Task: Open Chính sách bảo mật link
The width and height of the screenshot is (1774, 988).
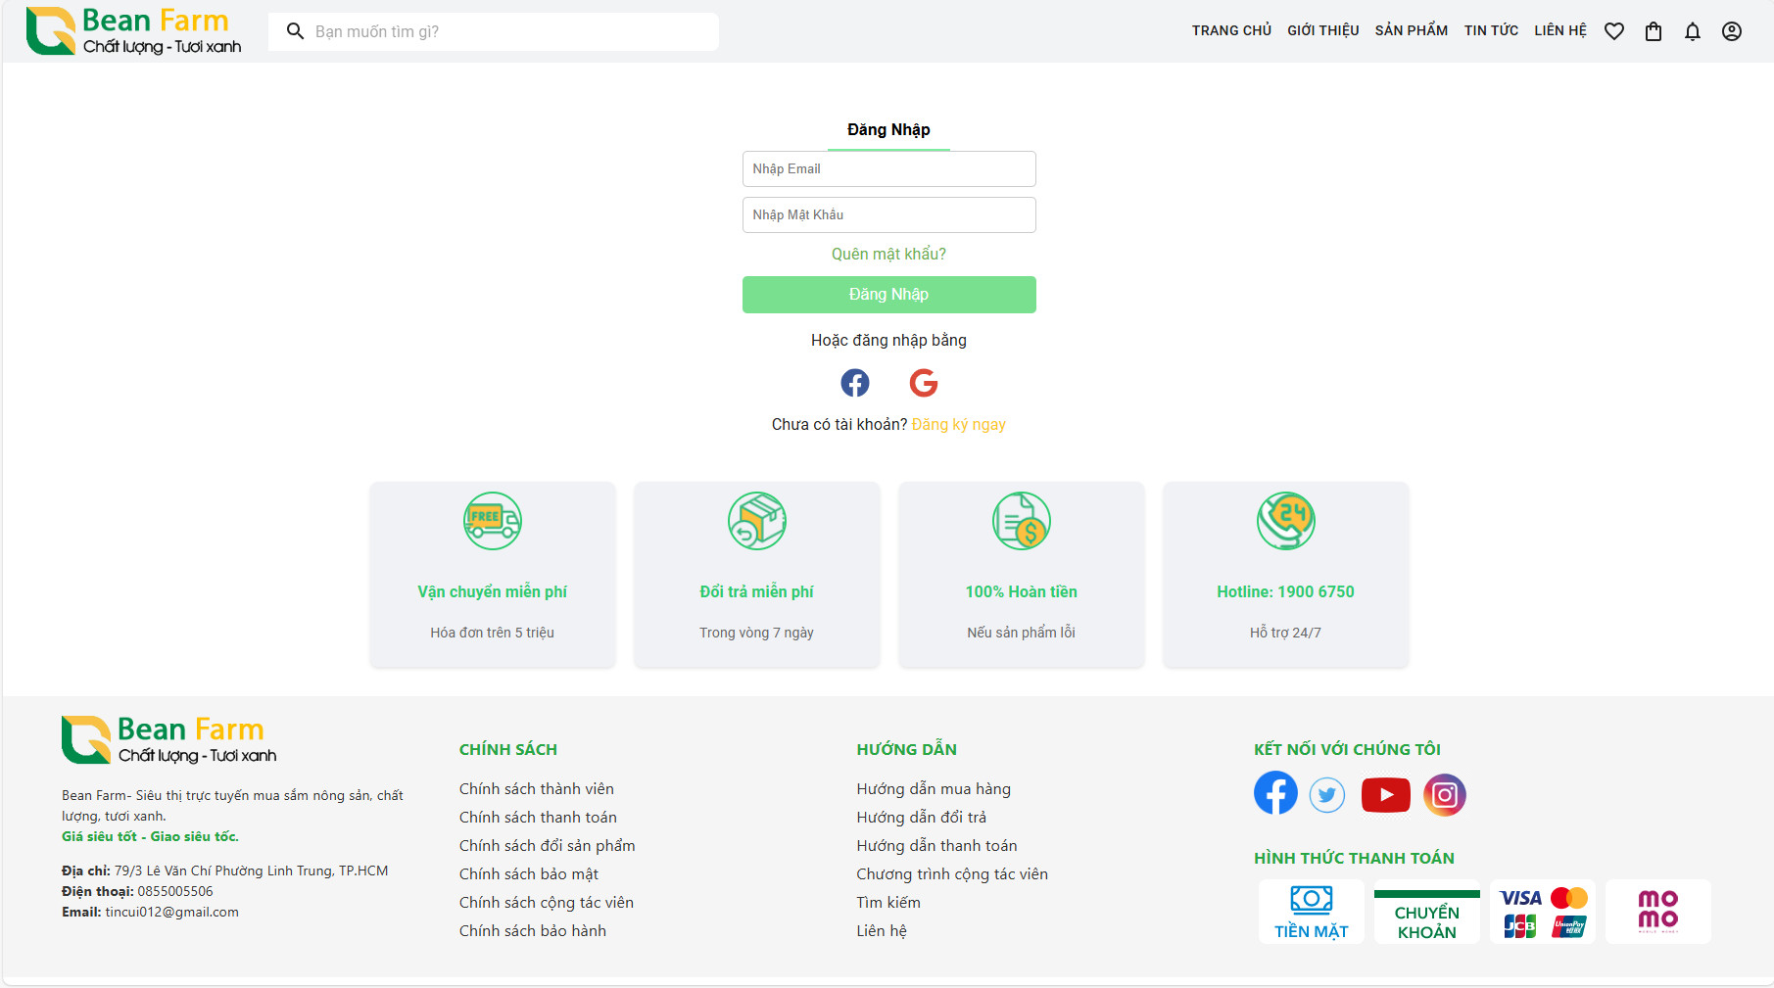Action: click(x=529, y=874)
